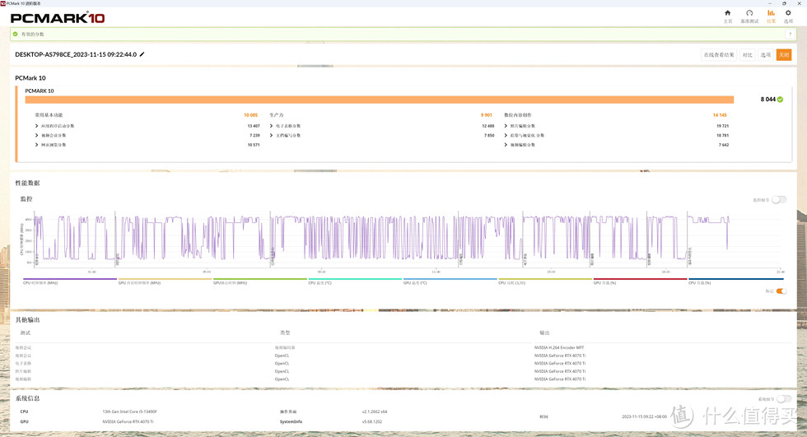807x437 pixels.
Task: Select the GPU memory clock (MHz) legend
Action: pos(166,281)
